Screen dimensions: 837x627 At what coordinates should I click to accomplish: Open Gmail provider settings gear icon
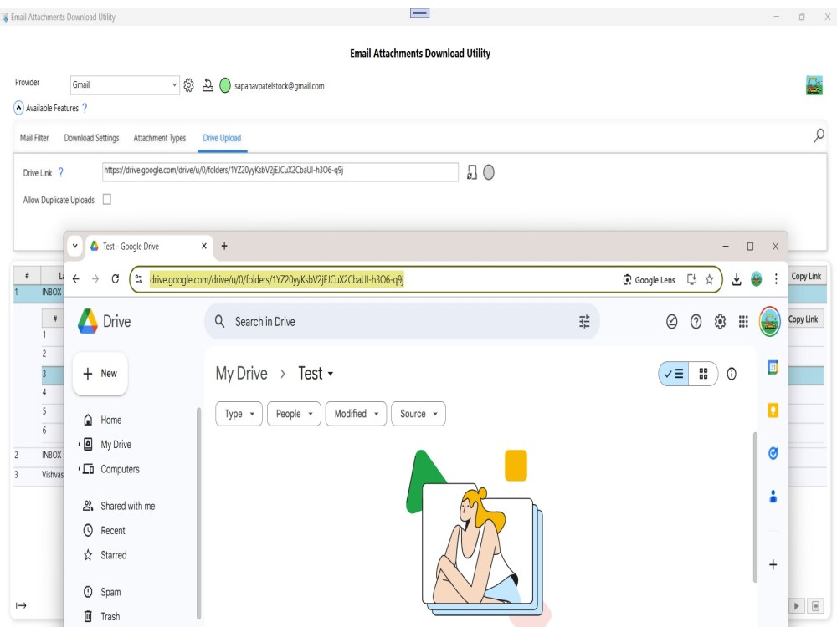click(x=188, y=85)
